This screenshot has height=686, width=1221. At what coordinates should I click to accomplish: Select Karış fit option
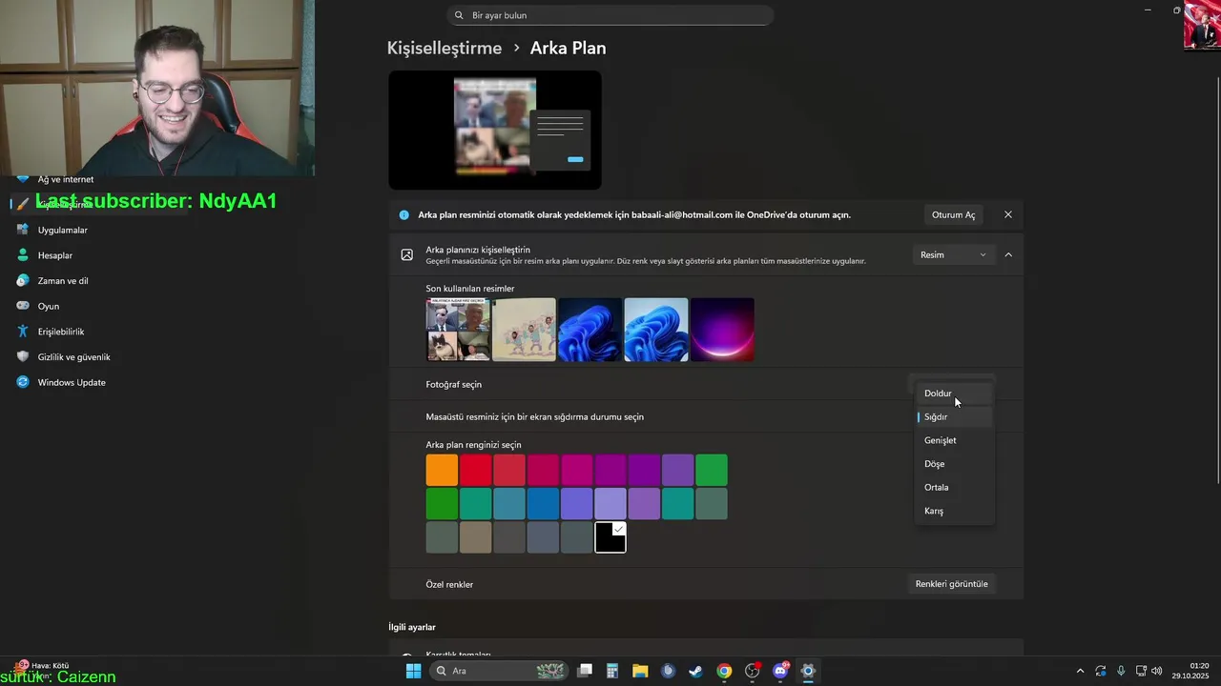[954, 511]
